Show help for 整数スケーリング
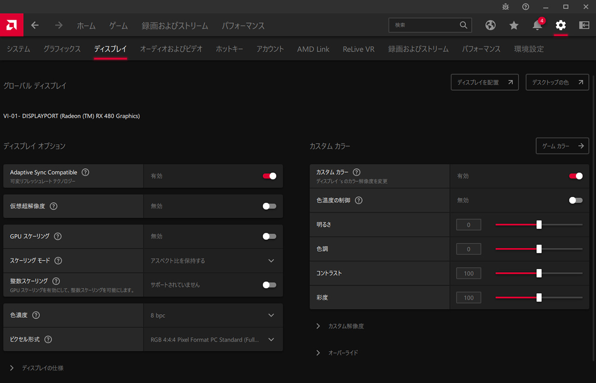The image size is (596, 383). (x=56, y=281)
